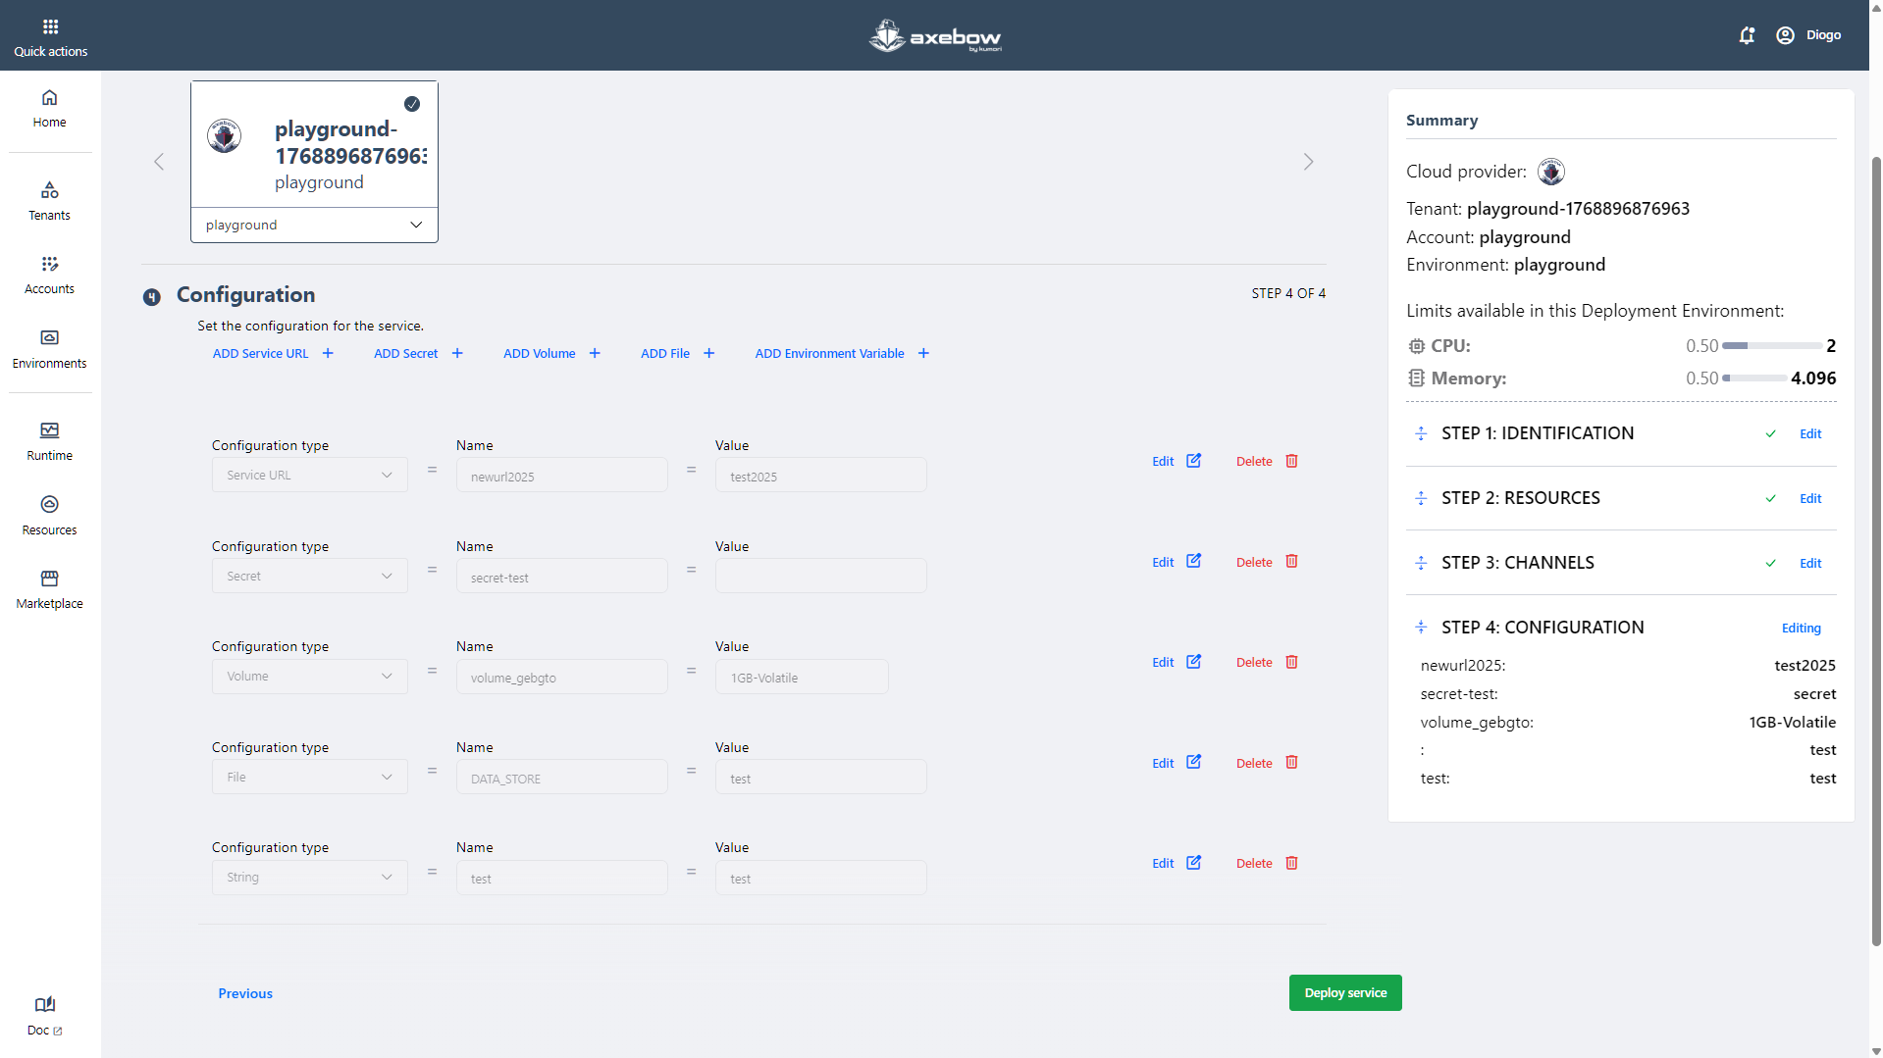Open the Service URL configuration type dropdown
Viewport: 1883px width, 1058px height.
coord(309,476)
